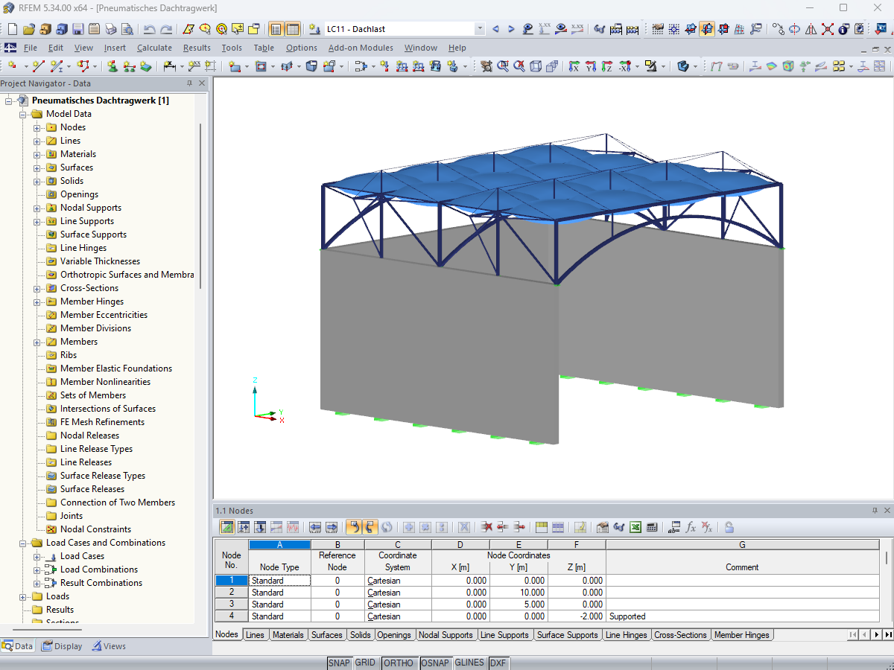Screen dimensions: 894x670
Task: Click the X coordinate cell of node 2
Action: [x=460, y=593]
